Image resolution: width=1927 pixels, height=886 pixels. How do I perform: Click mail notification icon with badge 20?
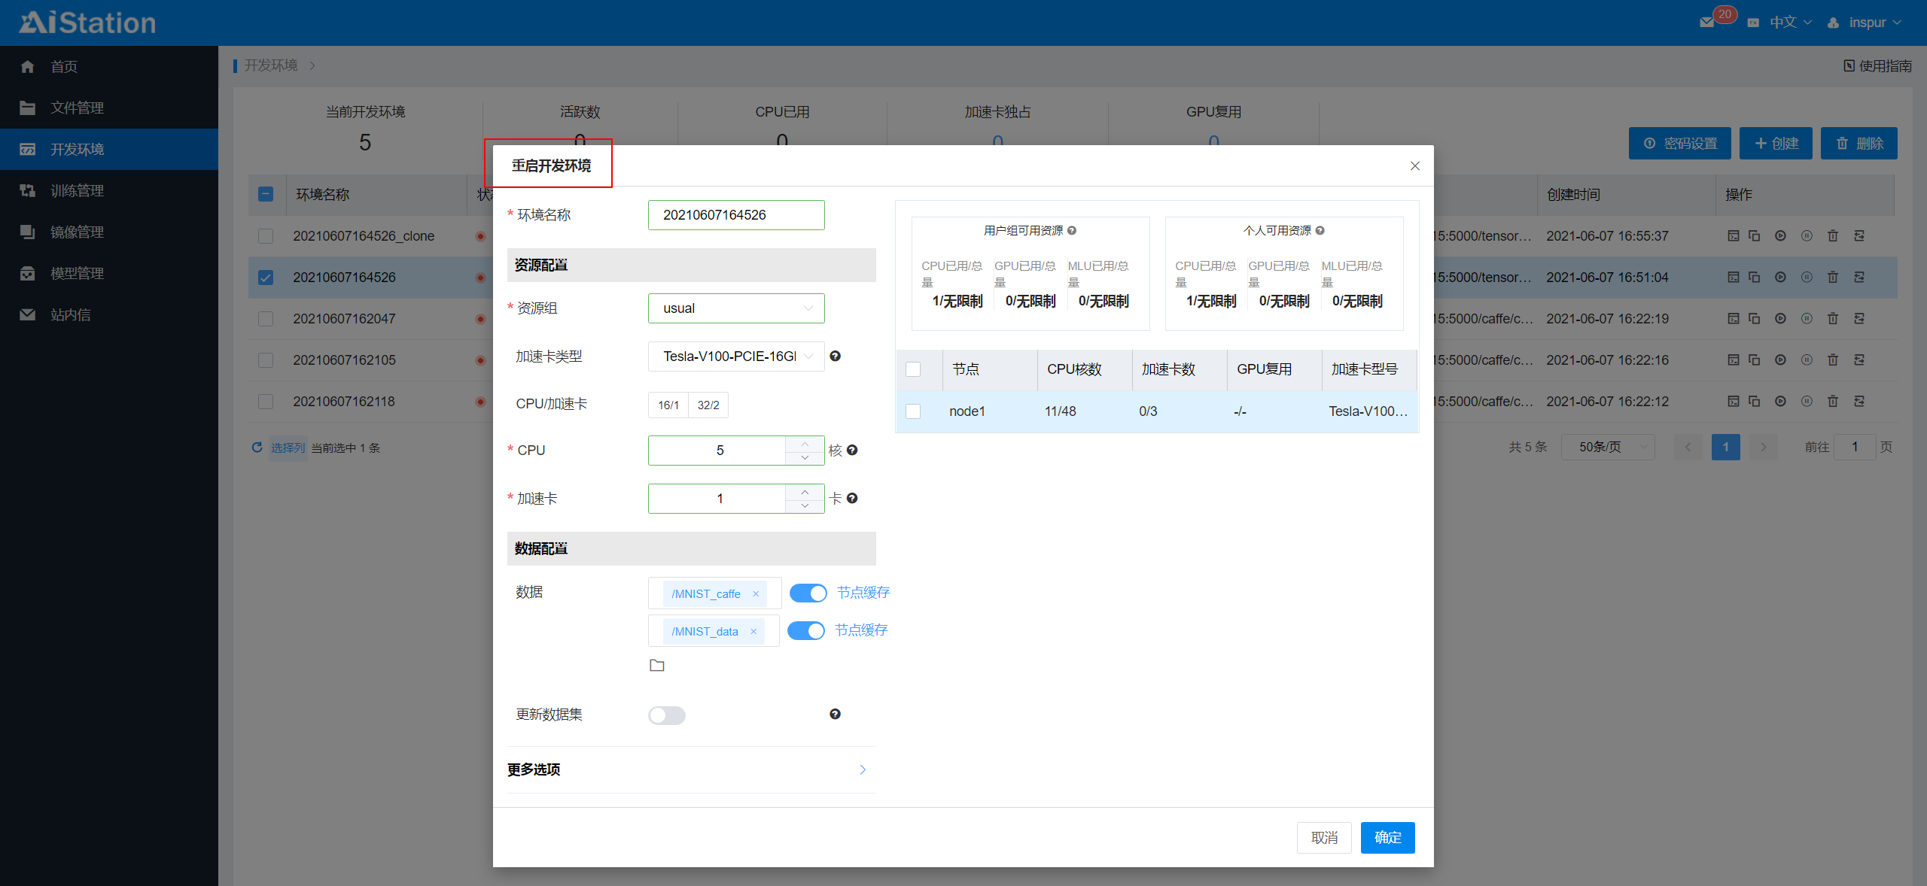(x=1707, y=23)
